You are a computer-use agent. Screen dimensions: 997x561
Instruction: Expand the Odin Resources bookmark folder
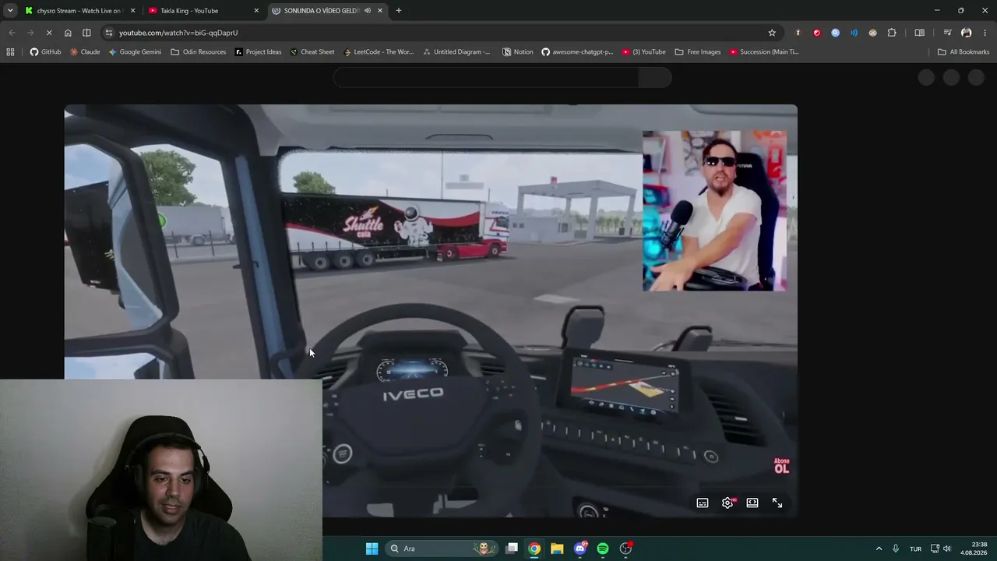pyautogui.click(x=198, y=52)
